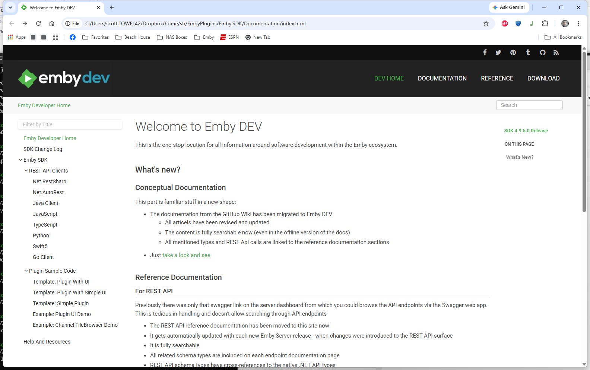Open the Tumblr icon in the header
This screenshot has width=590, height=370.
(x=528, y=53)
